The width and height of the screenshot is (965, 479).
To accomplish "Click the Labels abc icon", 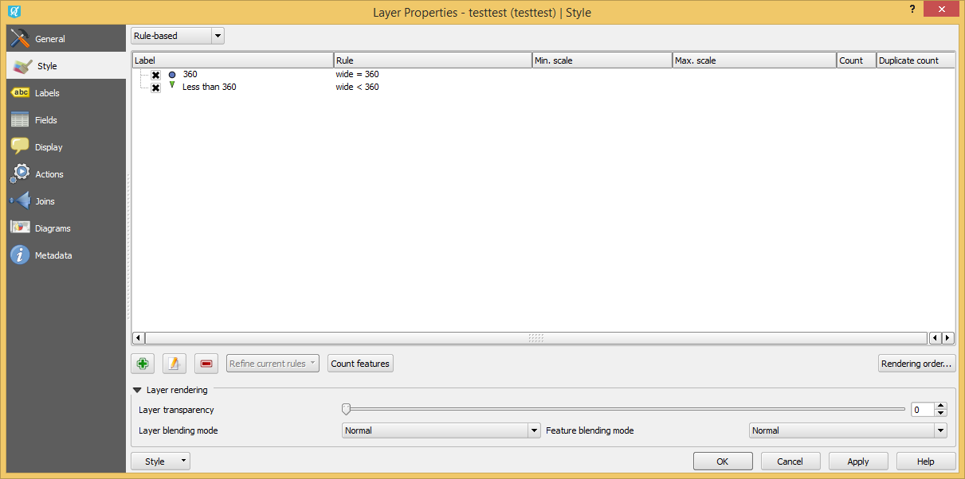I will pyautogui.click(x=20, y=93).
